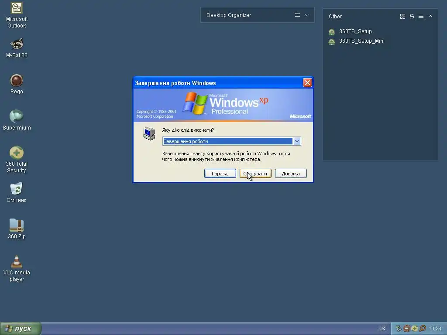Collapse the Other panel with chevron
Viewport: 447px width, 335px height.
(x=430, y=17)
